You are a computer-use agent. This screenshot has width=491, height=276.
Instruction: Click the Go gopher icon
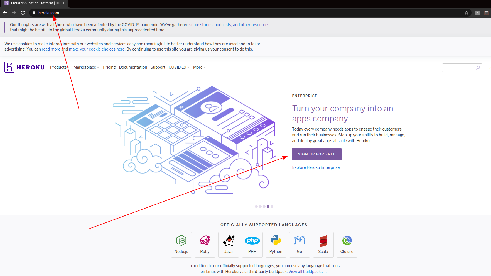(299, 241)
